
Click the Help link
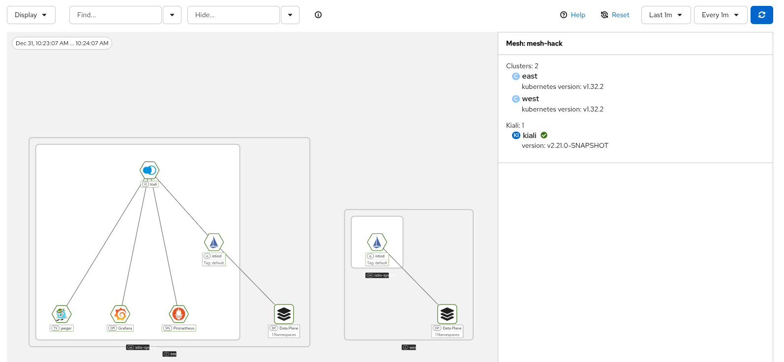(x=573, y=15)
